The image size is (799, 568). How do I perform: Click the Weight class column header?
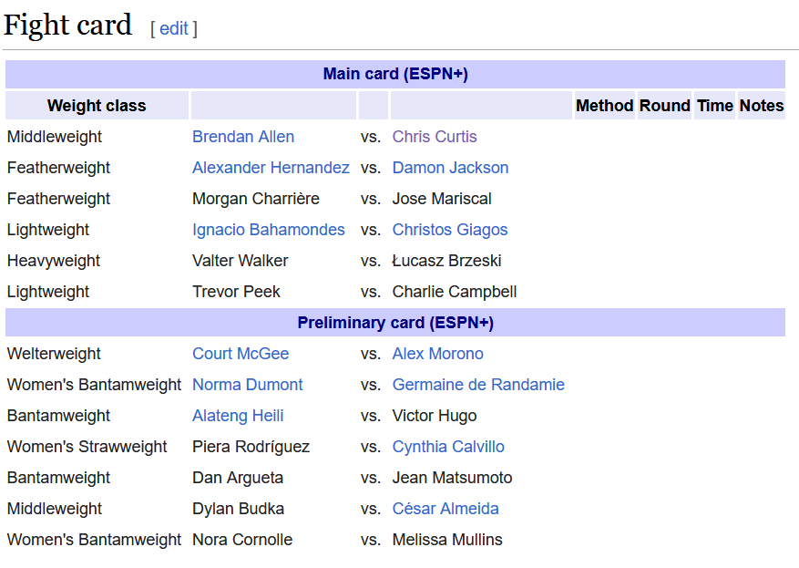tap(97, 106)
